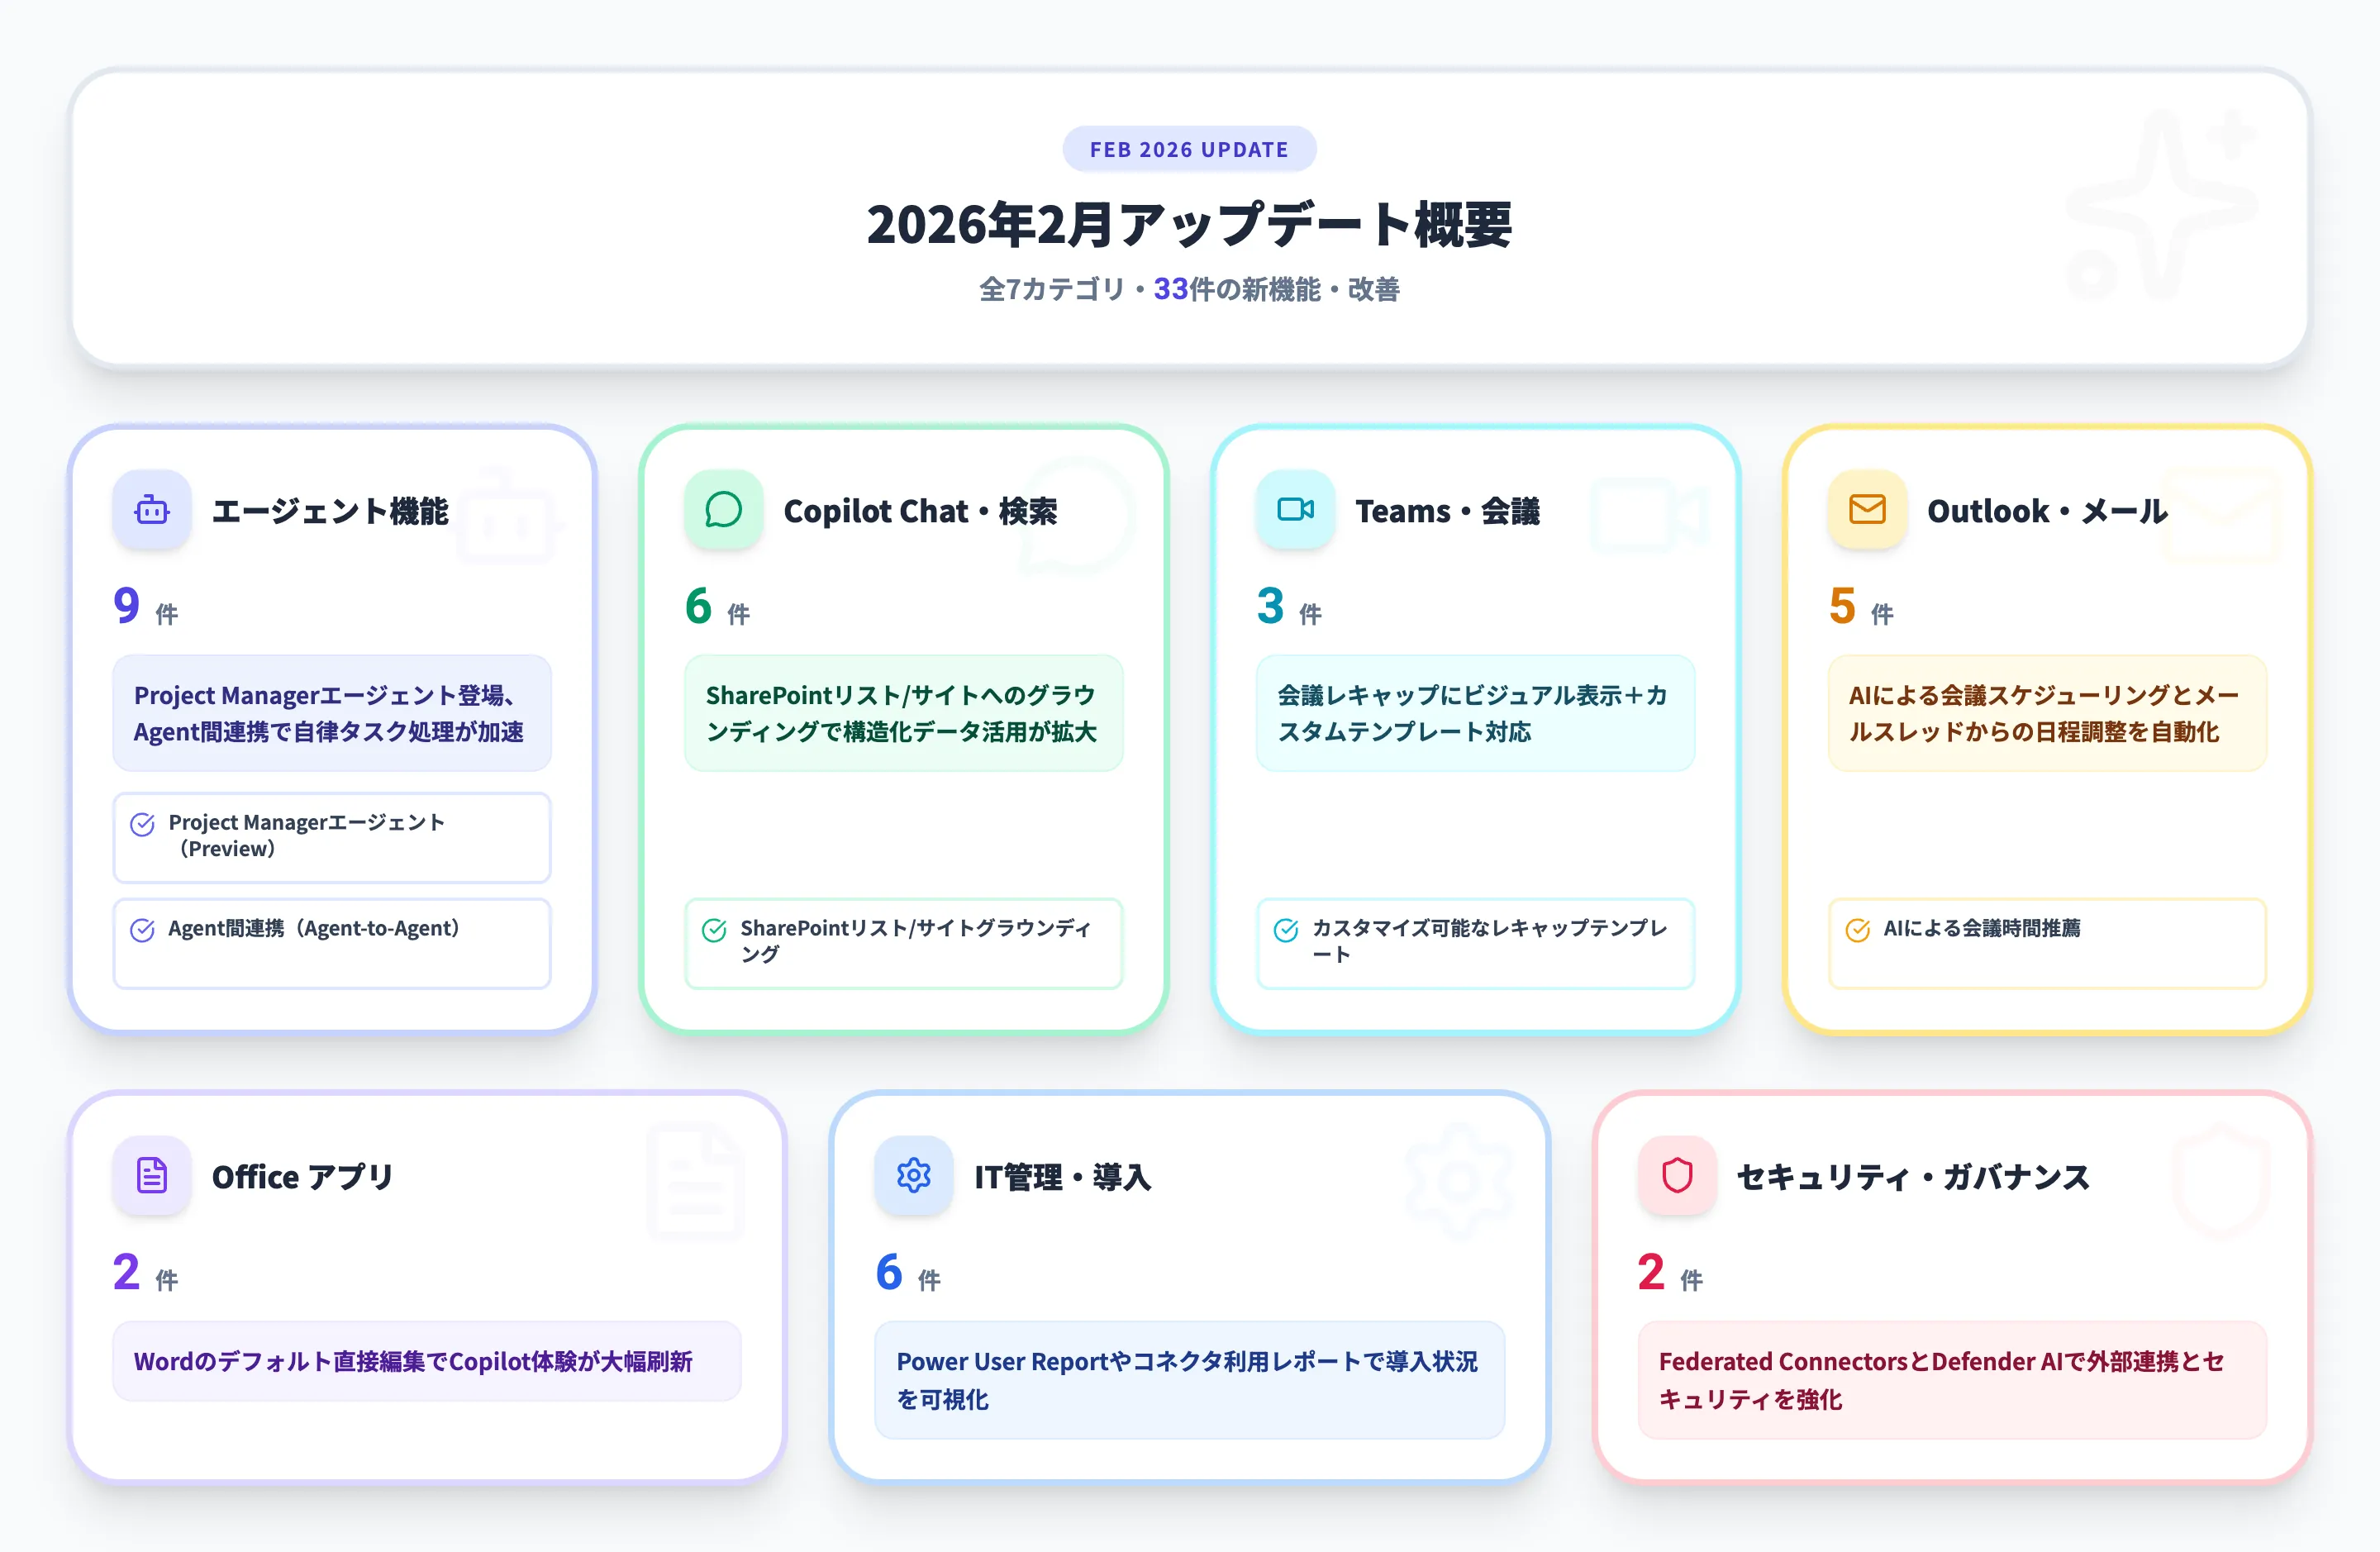Select the robot icon on エージェント機能 card
The height and width of the screenshot is (1552, 2380).
click(151, 510)
